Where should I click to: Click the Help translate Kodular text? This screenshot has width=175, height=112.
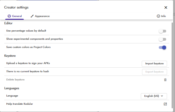coord(20,104)
